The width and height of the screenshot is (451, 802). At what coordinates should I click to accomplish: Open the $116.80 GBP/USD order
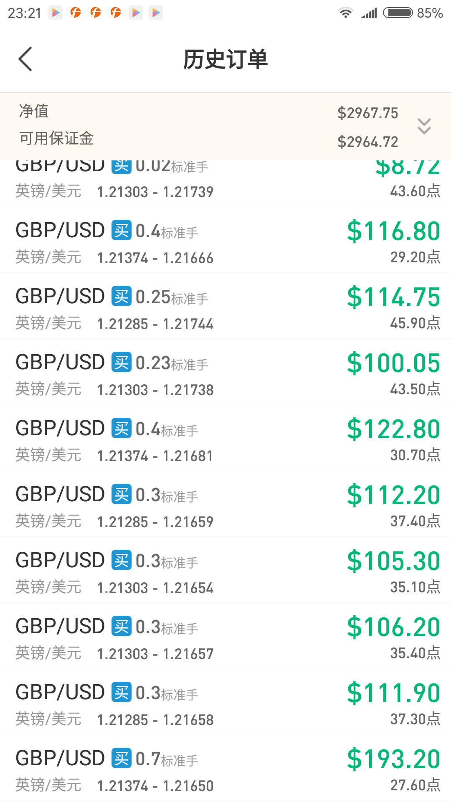225,239
